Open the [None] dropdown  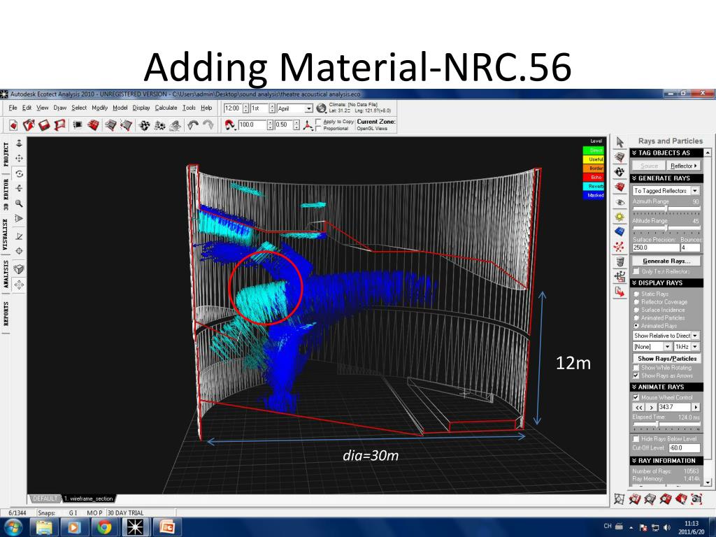[652, 347]
